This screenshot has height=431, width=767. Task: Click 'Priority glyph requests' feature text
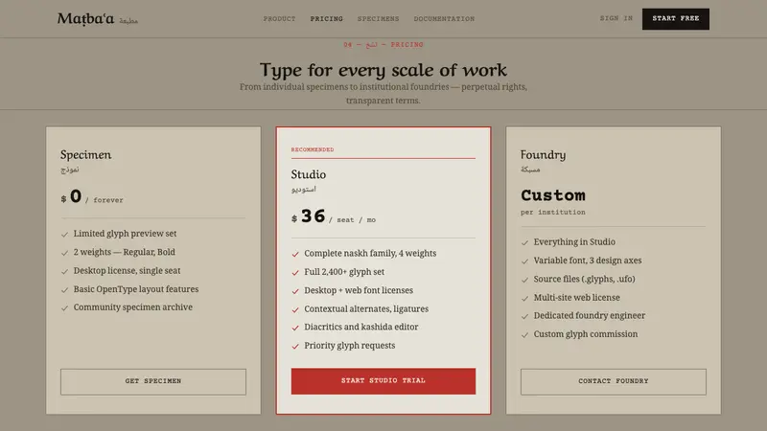(349, 346)
